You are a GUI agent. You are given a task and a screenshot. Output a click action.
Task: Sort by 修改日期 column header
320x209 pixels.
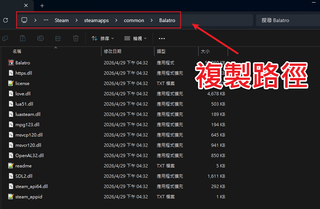pos(113,52)
